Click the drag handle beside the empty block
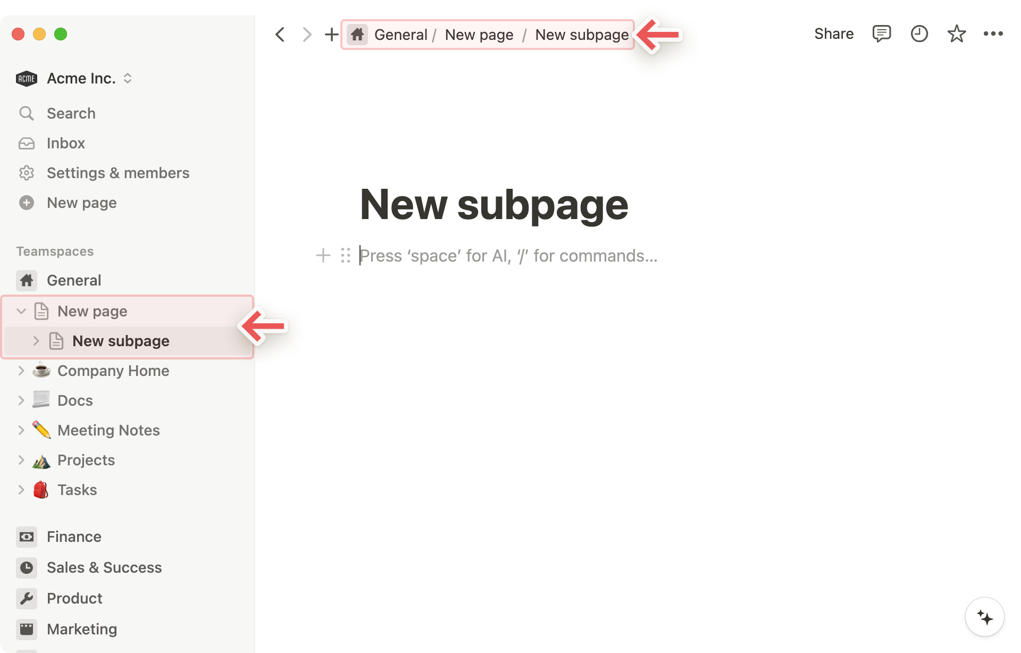1021x653 pixels. [x=346, y=256]
